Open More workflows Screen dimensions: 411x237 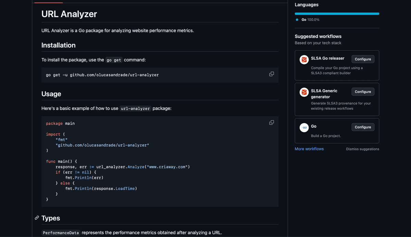coord(309,149)
